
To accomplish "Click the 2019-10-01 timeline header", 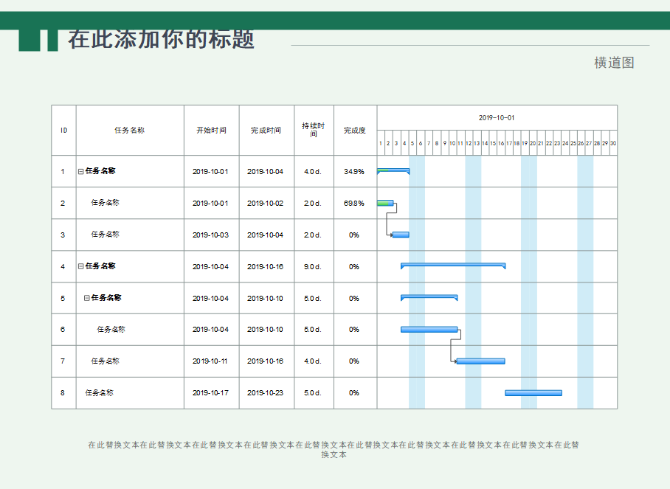I will point(497,118).
